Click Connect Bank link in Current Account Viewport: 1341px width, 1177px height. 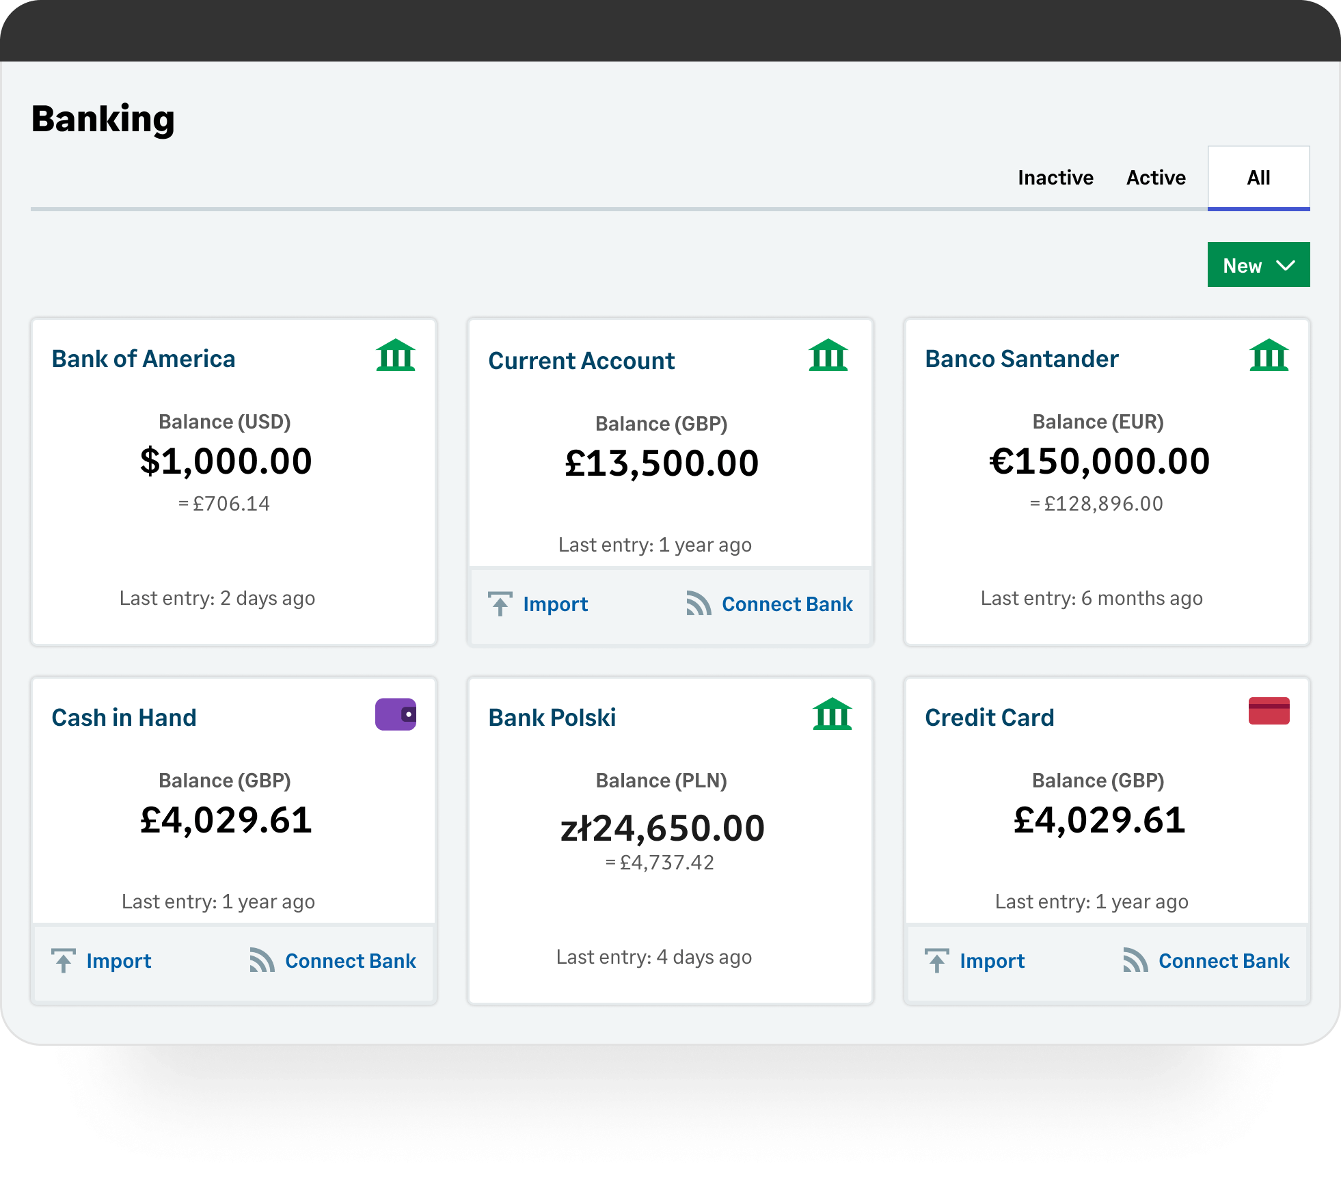tap(787, 604)
